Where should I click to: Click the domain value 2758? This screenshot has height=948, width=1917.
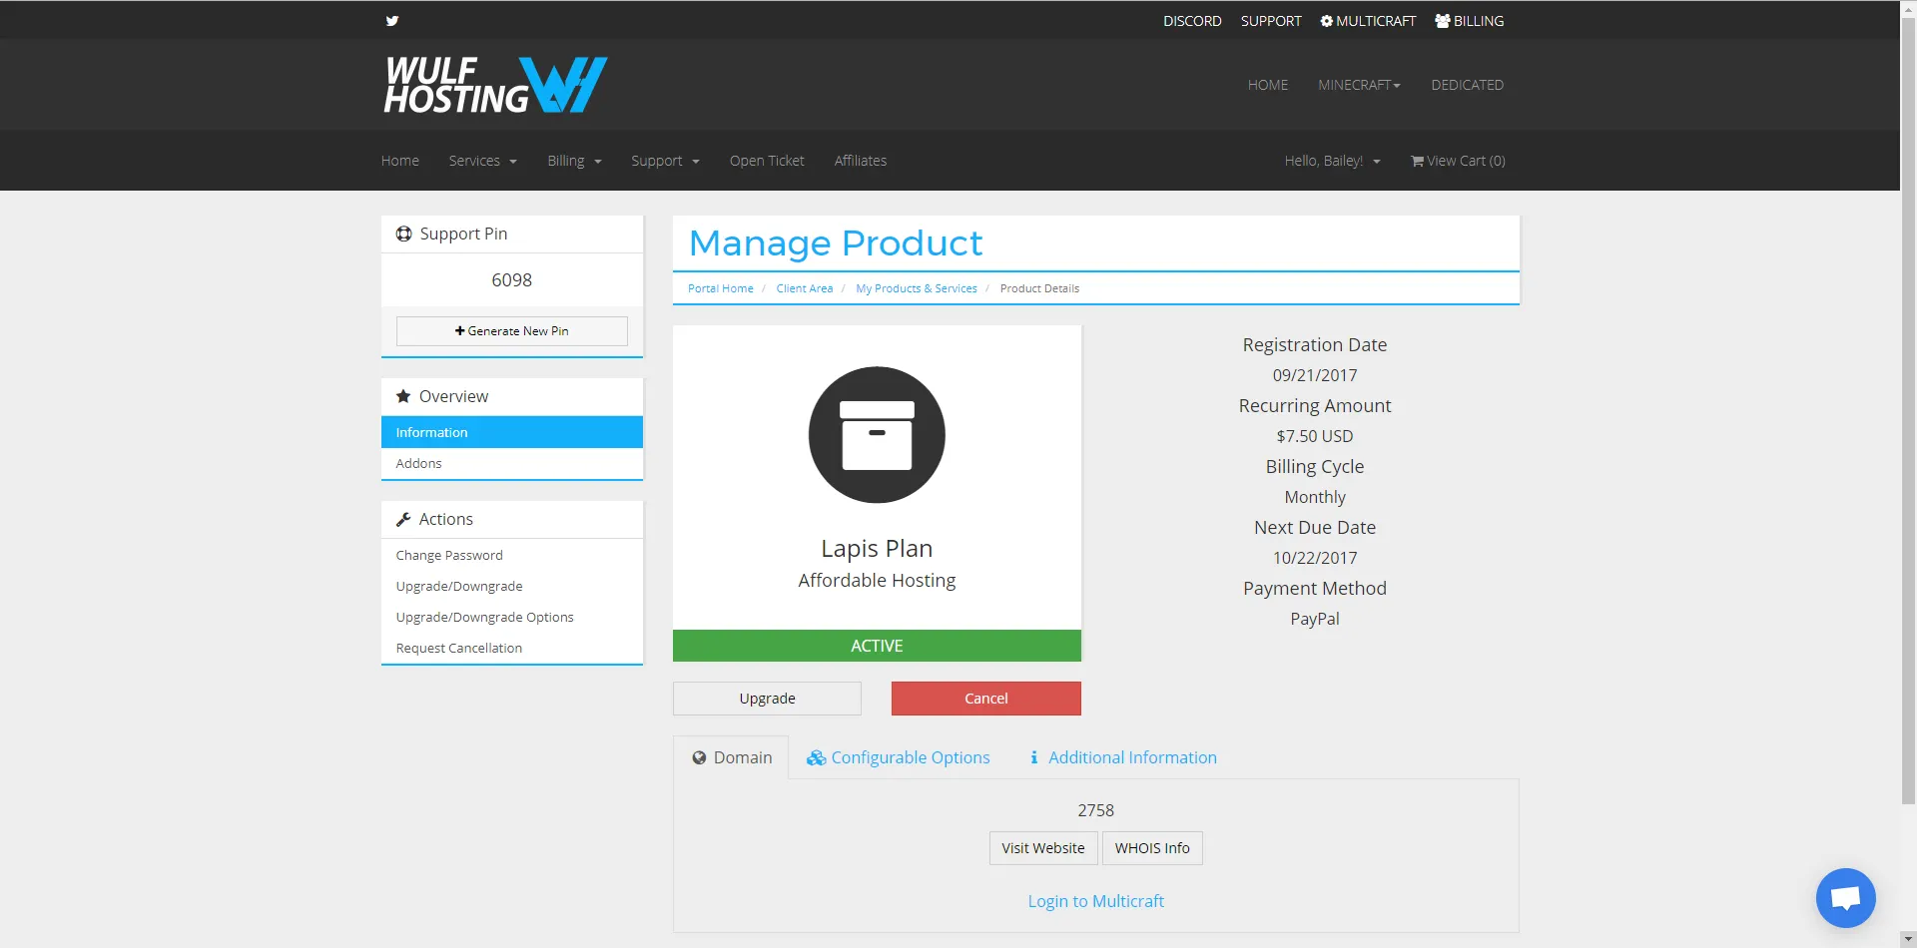click(x=1096, y=810)
